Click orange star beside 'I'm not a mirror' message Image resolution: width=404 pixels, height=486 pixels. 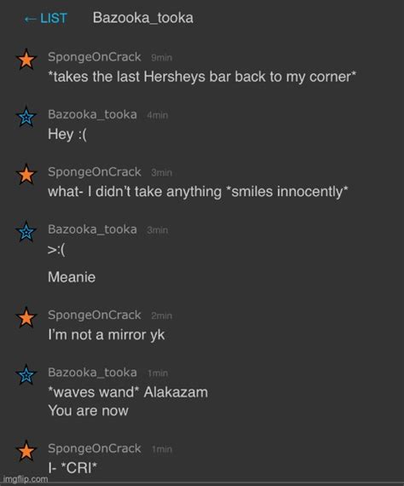pos(26,317)
